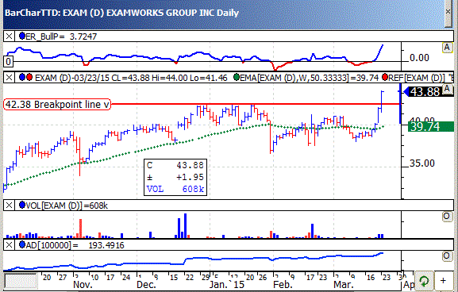This screenshot has height=292, width=458.
Task: Close the VOL[EXAM (D)] pane
Action: point(9,206)
